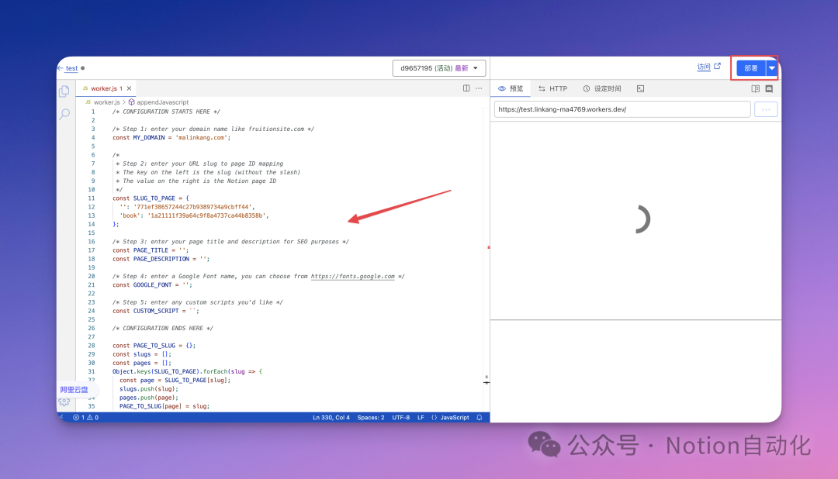838x479 pixels.
Task: Open the 访问 visit link
Action: 703,67
